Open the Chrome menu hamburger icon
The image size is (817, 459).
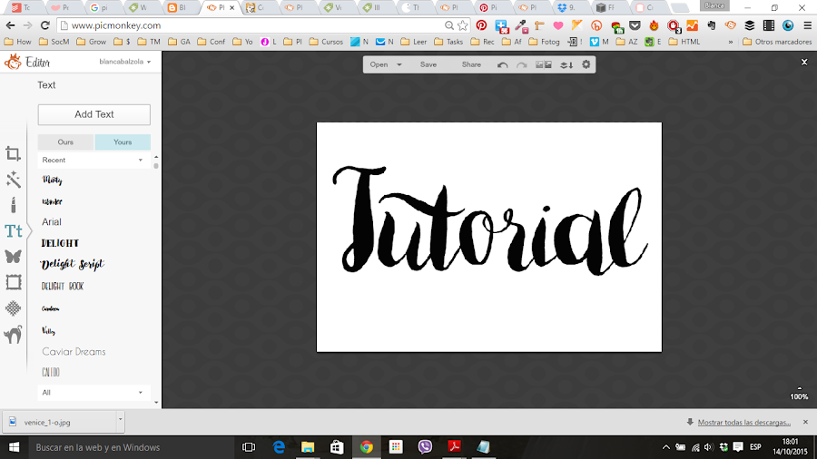[808, 25]
